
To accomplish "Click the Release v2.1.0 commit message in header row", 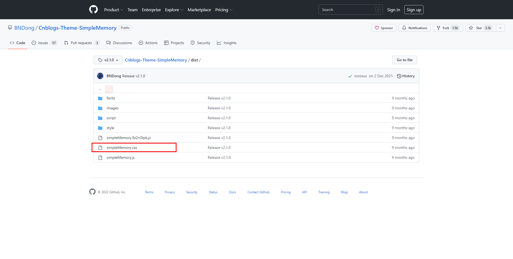I will pyautogui.click(x=134, y=76).
